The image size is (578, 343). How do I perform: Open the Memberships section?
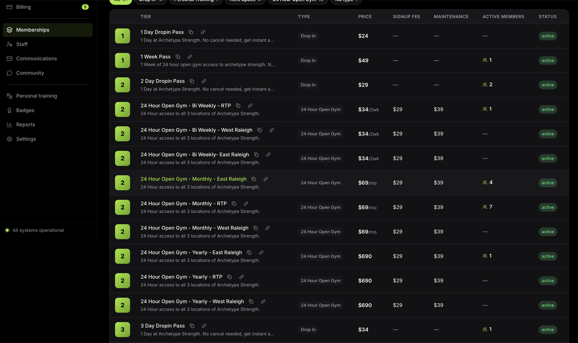(x=48, y=30)
